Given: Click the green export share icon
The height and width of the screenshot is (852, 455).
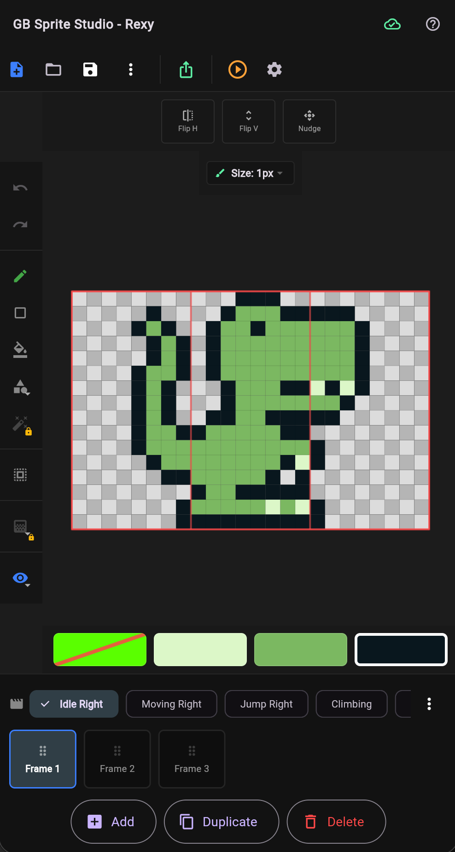Looking at the screenshot, I should click(186, 69).
